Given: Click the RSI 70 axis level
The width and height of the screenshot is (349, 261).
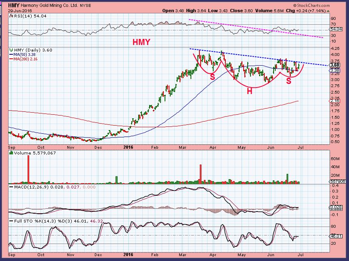Looking at the screenshot, I should coord(333,24).
